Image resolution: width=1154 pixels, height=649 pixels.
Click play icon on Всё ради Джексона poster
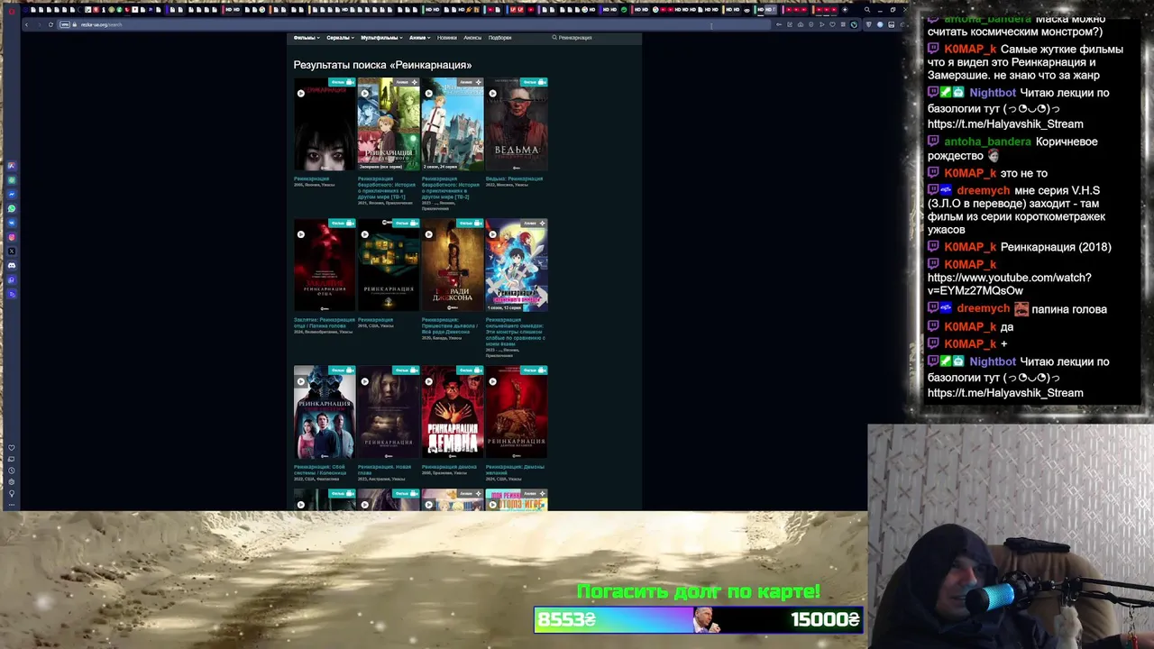pyautogui.click(x=429, y=234)
